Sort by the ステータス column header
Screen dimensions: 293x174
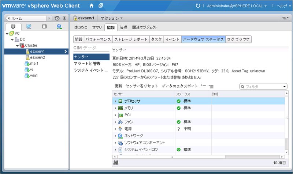[x=193, y=94]
